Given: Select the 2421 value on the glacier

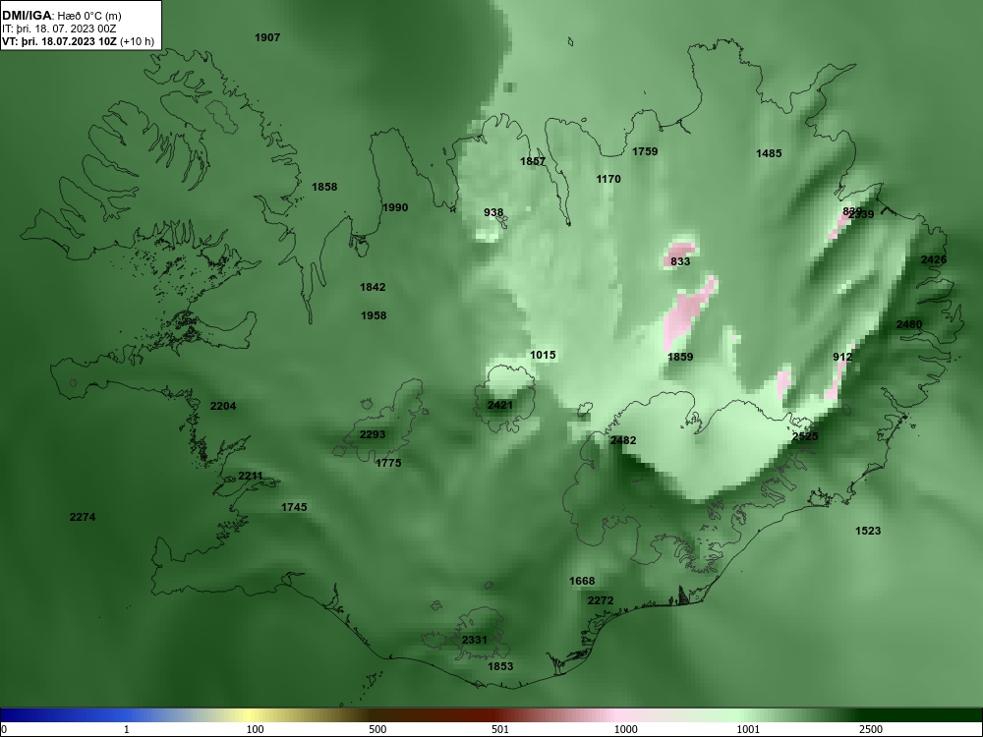Looking at the screenshot, I should pos(499,406).
